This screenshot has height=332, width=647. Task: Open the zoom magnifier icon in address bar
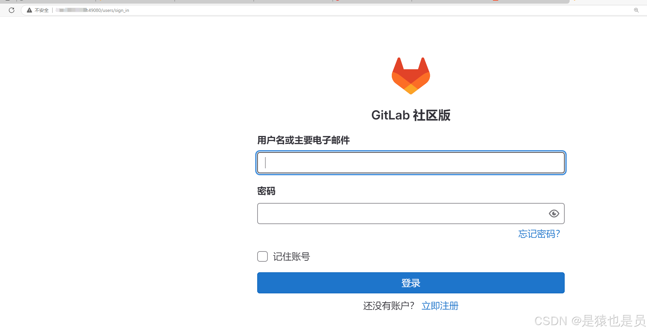tap(636, 10)
